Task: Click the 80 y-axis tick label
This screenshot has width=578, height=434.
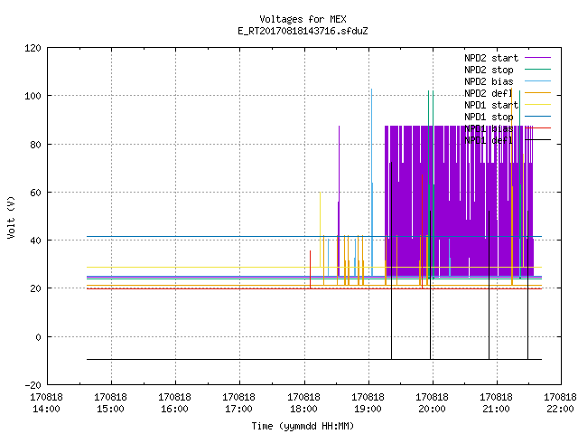Action: pos(35,145)
